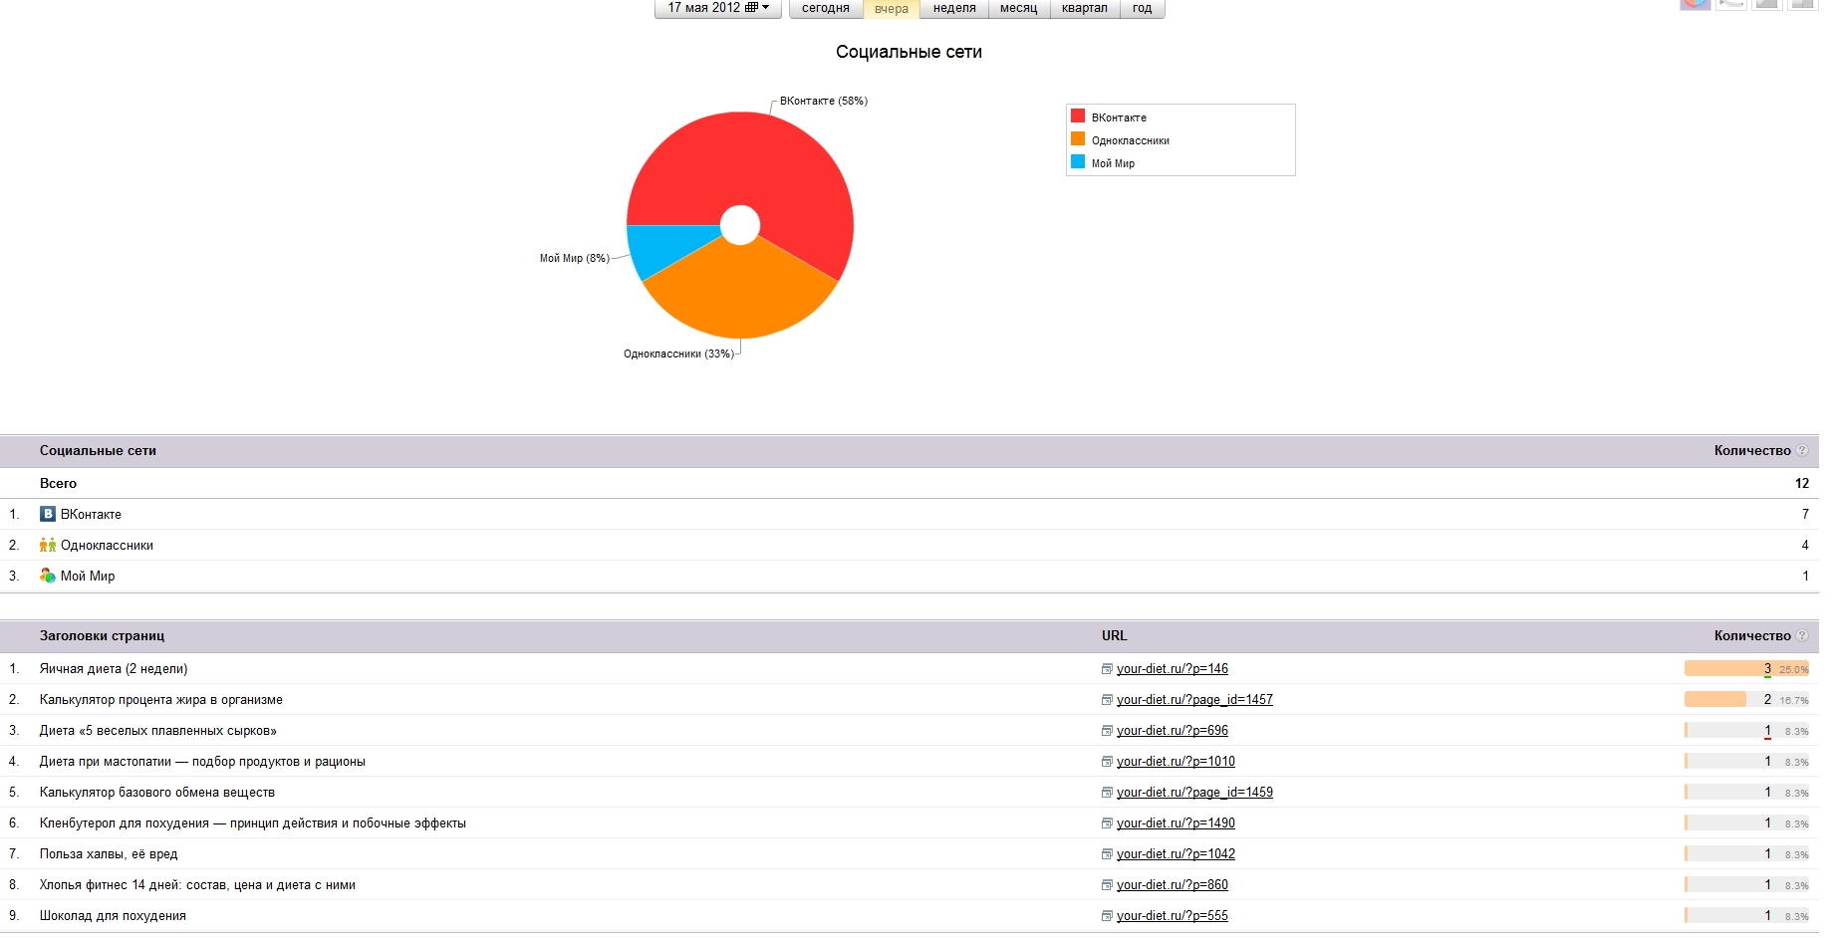
Task: Select title Диета «5 веселых плавленных сырков»
Action: point(158,731)
